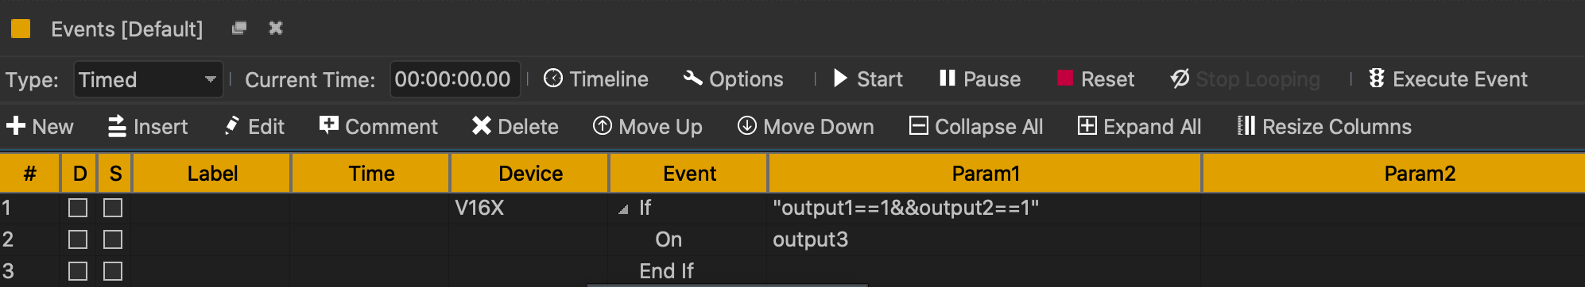This screenshot has height=287, width=1585.
Task: Insert an event row
Action: click(148, 127)
